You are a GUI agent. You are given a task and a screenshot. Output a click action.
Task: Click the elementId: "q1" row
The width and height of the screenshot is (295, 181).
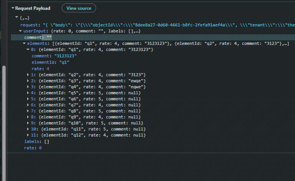(x=50, y=63)
